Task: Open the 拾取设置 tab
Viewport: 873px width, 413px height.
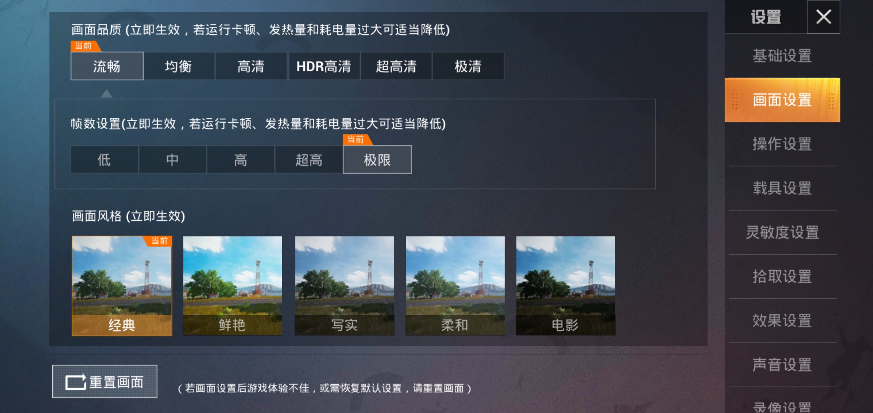Action: click(782, 276)
